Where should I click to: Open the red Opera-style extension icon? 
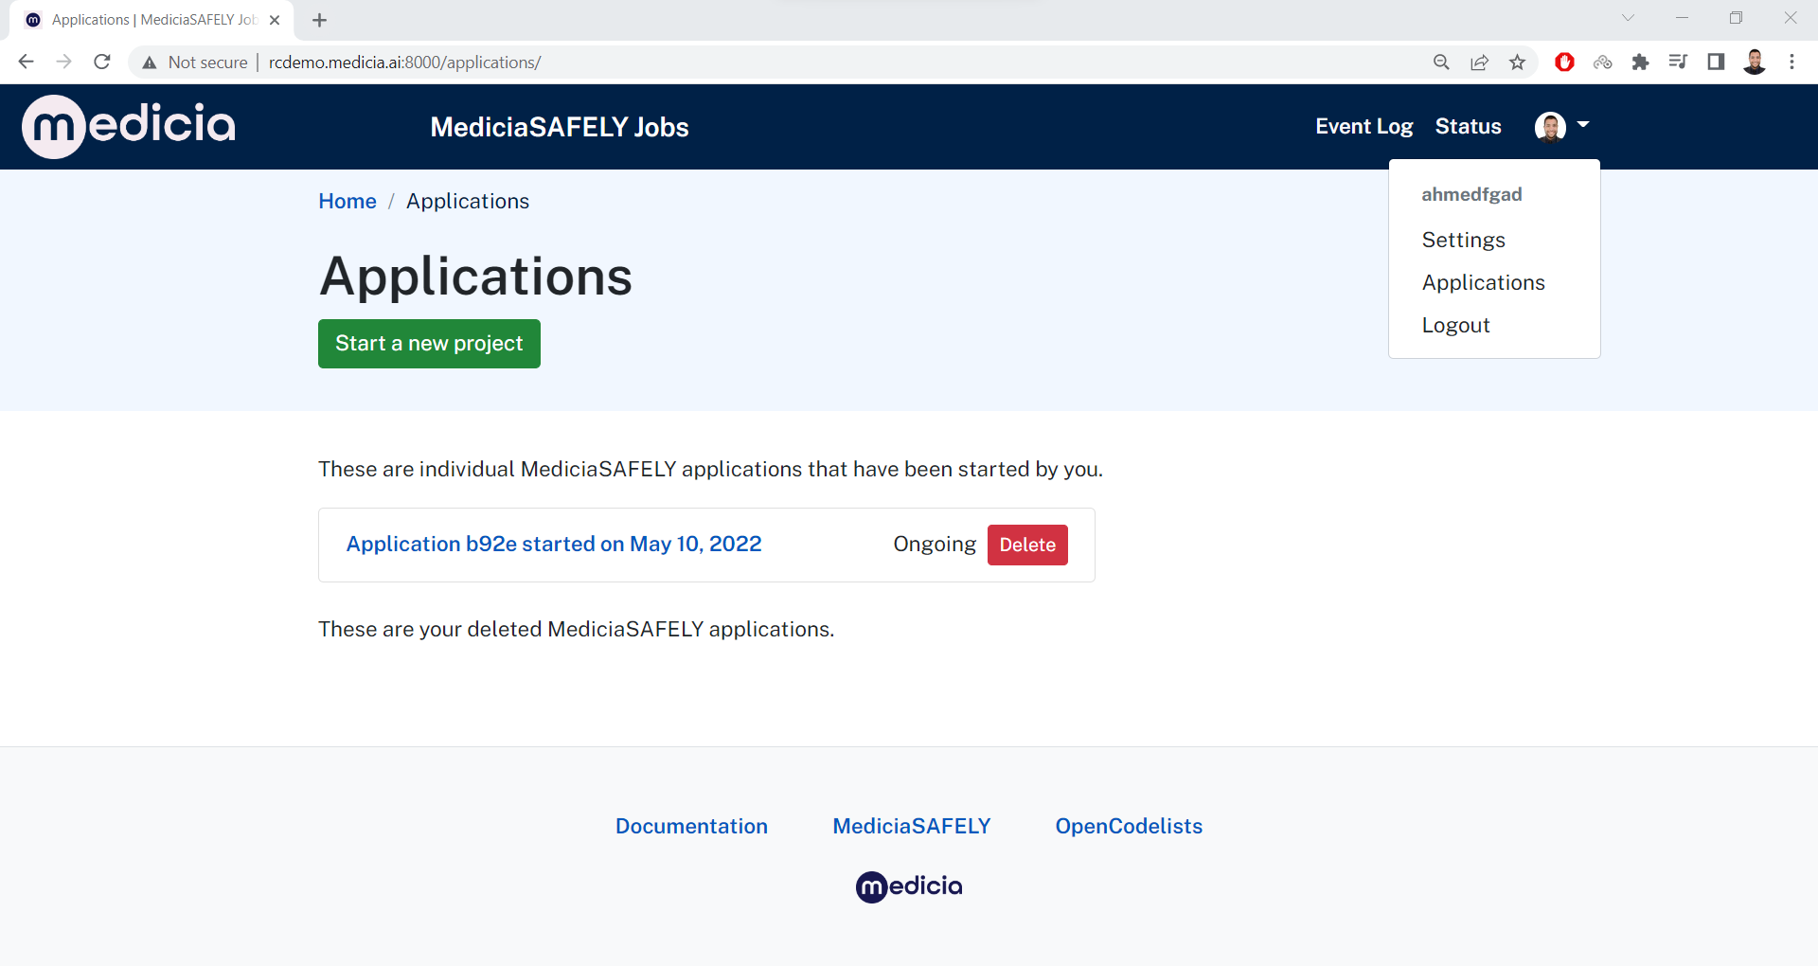1564,63
